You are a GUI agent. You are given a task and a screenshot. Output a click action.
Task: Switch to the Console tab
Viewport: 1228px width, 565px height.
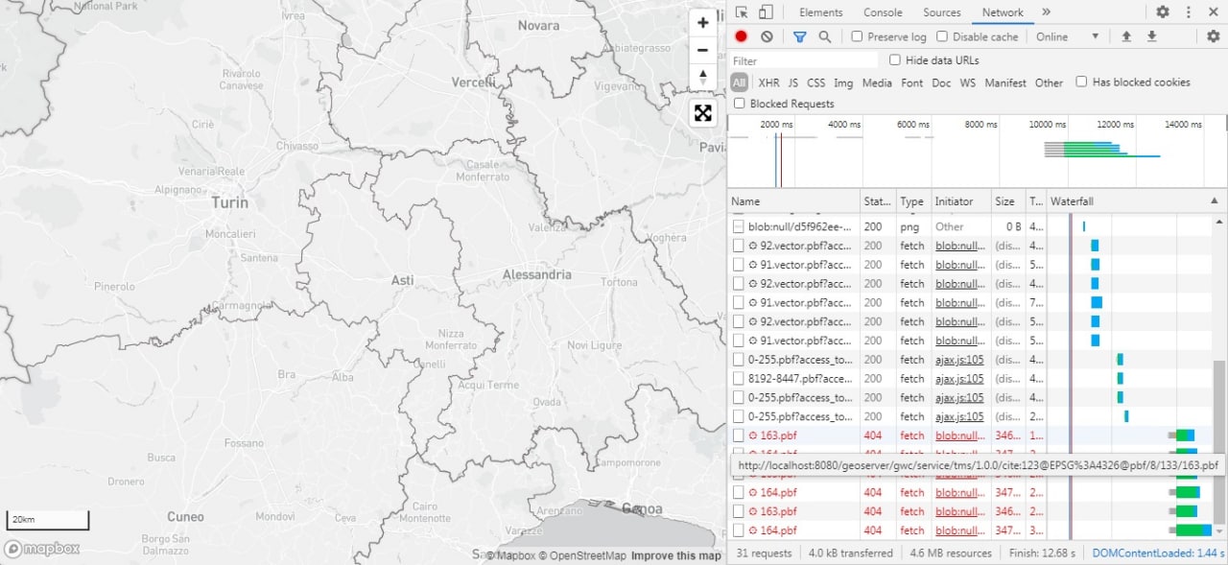pos(883,12)
